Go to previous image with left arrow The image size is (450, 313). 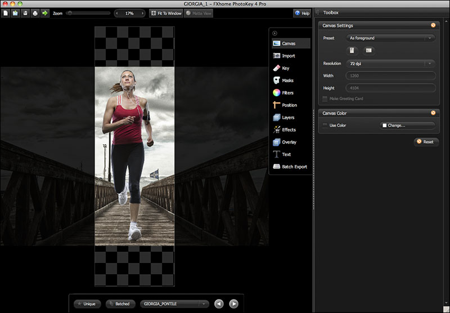click(x=219, y=304)
